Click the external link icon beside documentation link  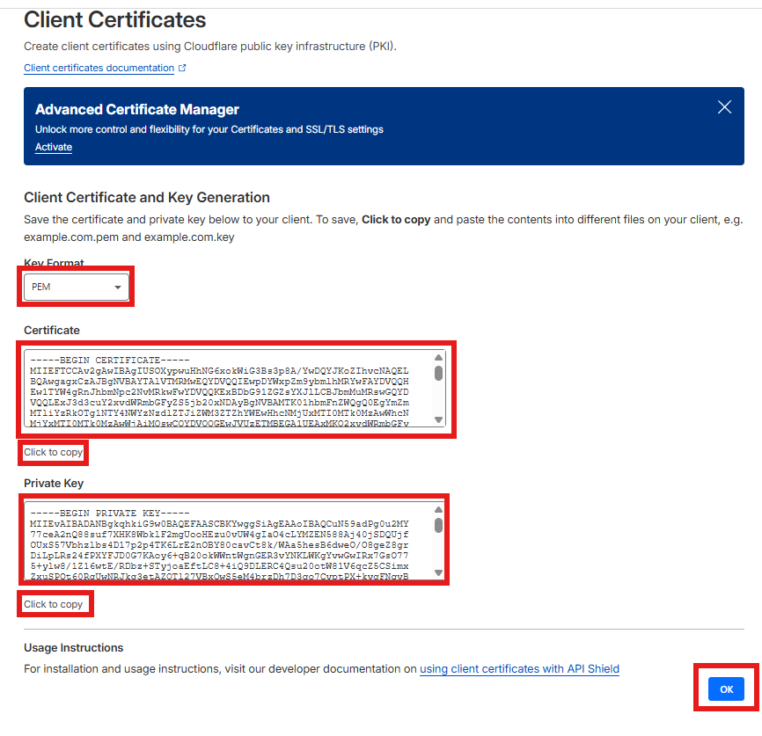point(182,67)
